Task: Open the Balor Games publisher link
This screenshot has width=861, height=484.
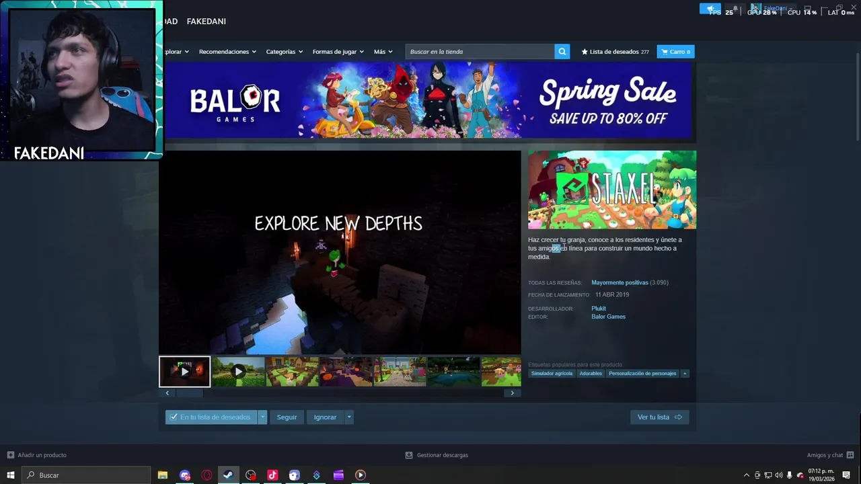Action: (x=608, y=317)
